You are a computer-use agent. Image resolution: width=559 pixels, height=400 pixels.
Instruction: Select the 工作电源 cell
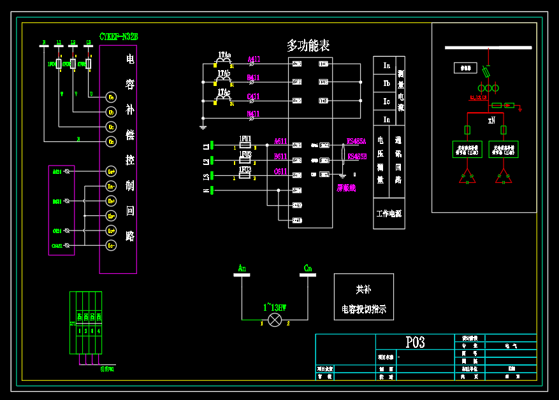pos(389,214)
